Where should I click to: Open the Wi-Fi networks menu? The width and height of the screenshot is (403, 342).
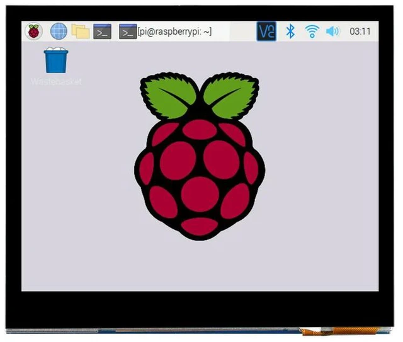click(312, 31)
